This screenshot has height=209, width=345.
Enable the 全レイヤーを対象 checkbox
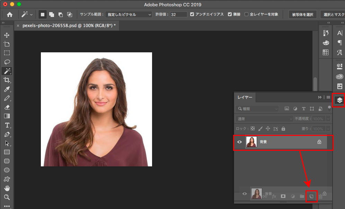(246, 15)
